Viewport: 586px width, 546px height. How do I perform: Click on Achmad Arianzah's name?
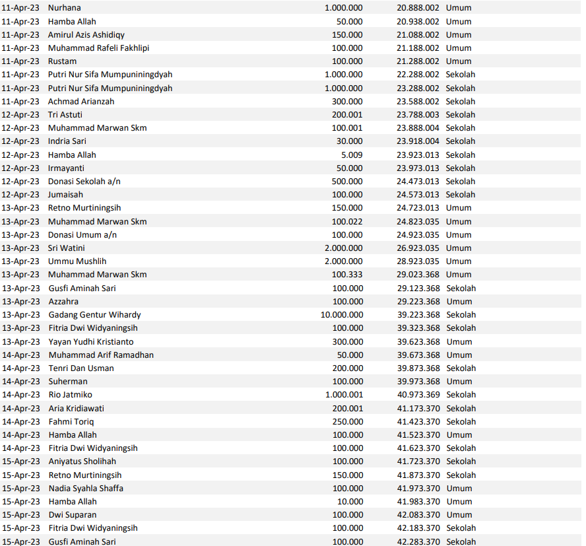coord(81,101)
